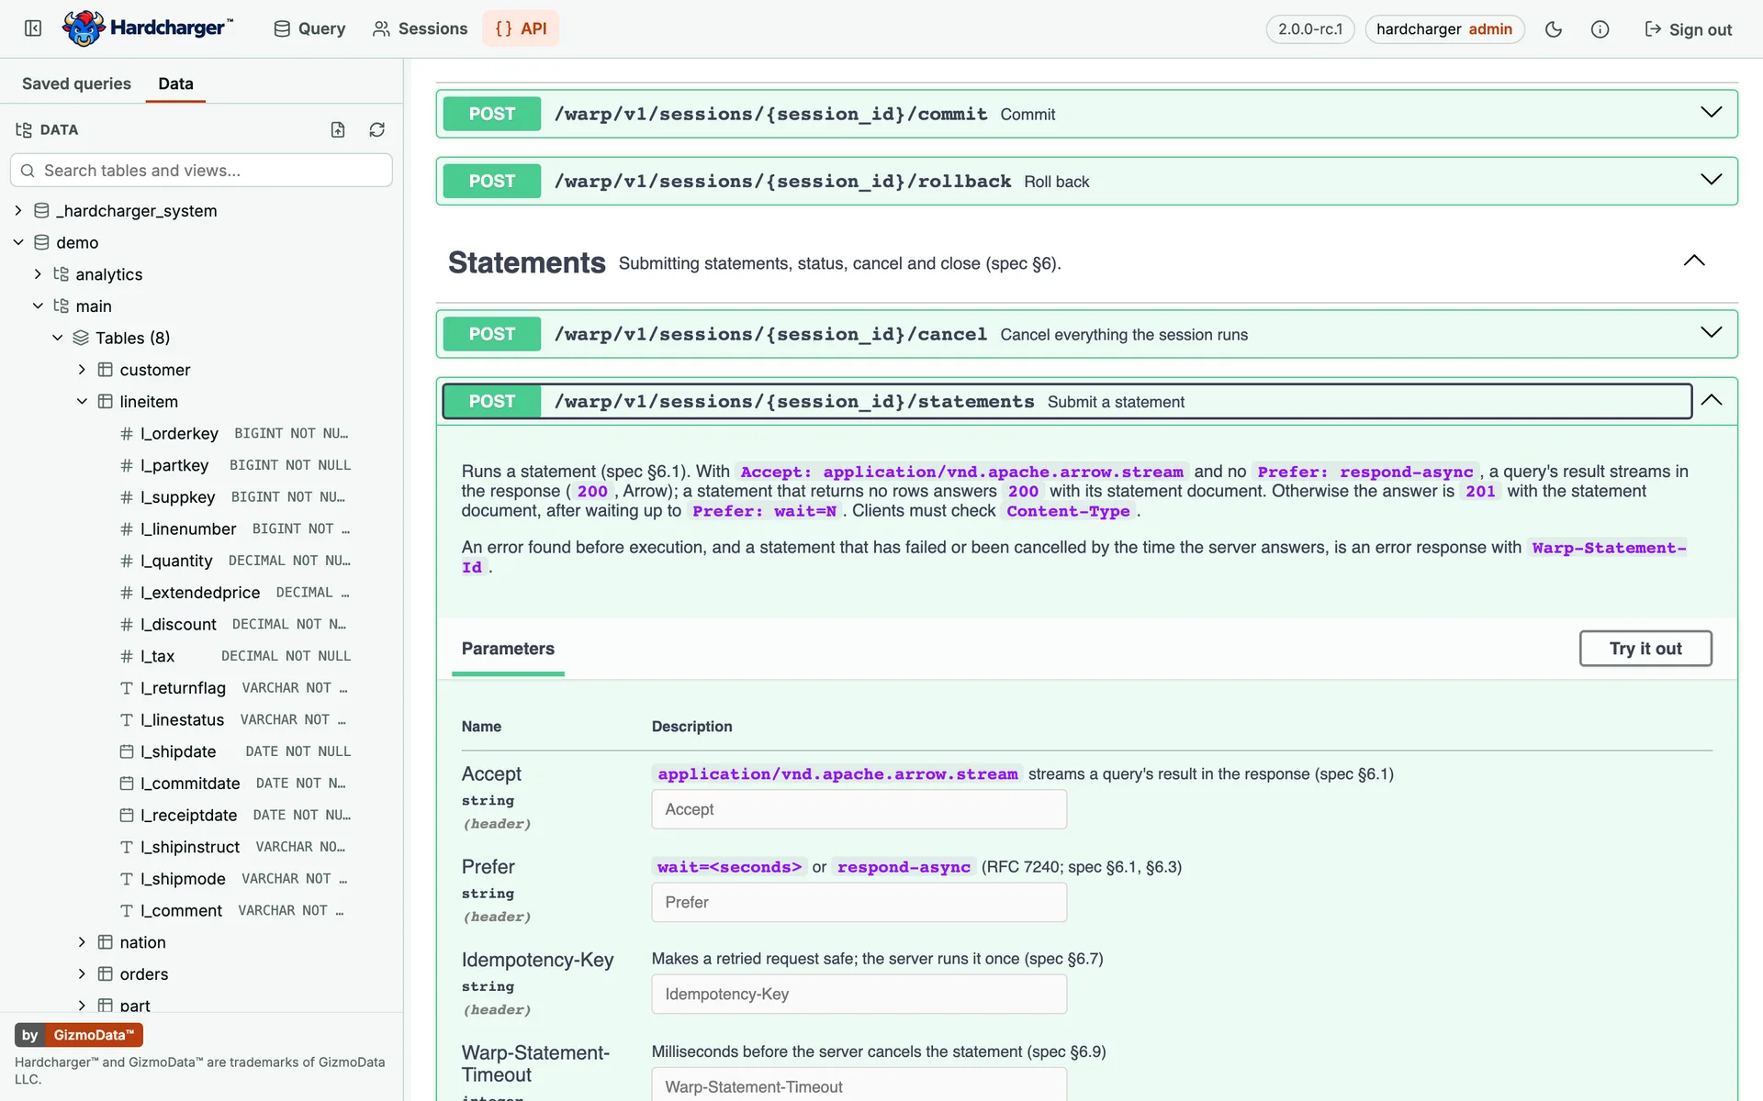Click the Tables layers icon
Screen dimensions: 1763x1101
(x=81, y=338)
